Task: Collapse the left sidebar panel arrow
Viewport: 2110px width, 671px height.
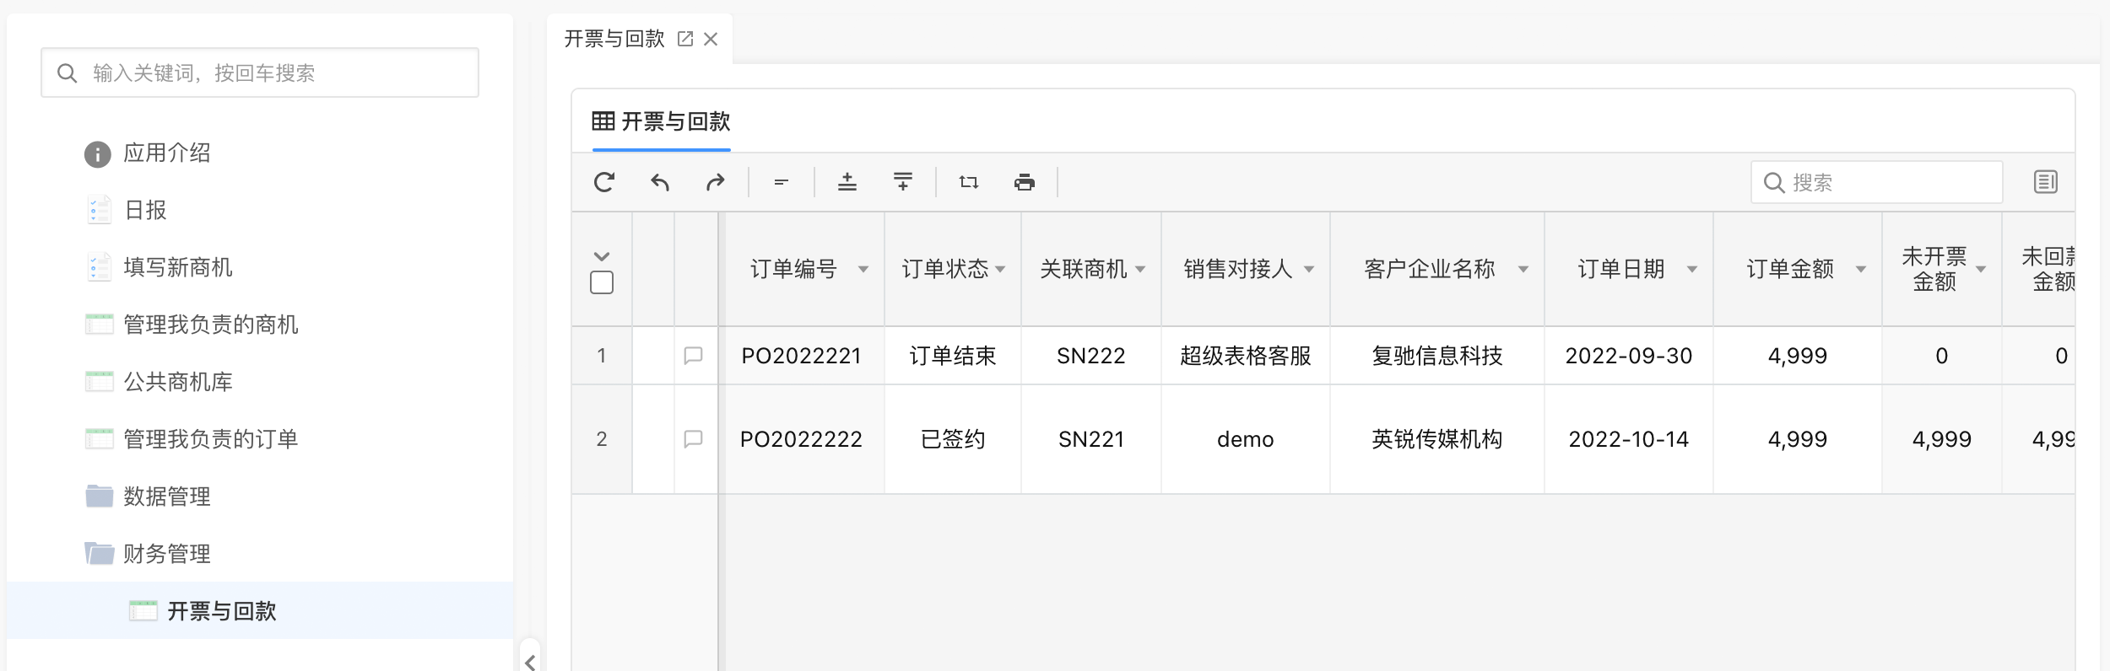Action: [x=530, y=662]
